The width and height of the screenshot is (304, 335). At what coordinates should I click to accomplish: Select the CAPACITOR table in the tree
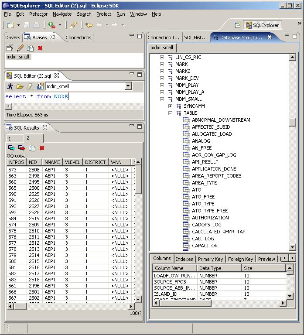[205, 246]
